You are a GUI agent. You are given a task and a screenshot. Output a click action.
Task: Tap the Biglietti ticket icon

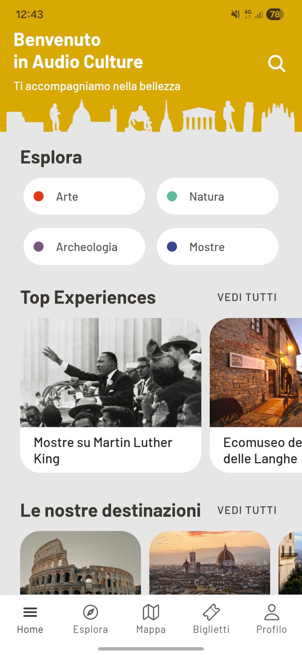211,612
